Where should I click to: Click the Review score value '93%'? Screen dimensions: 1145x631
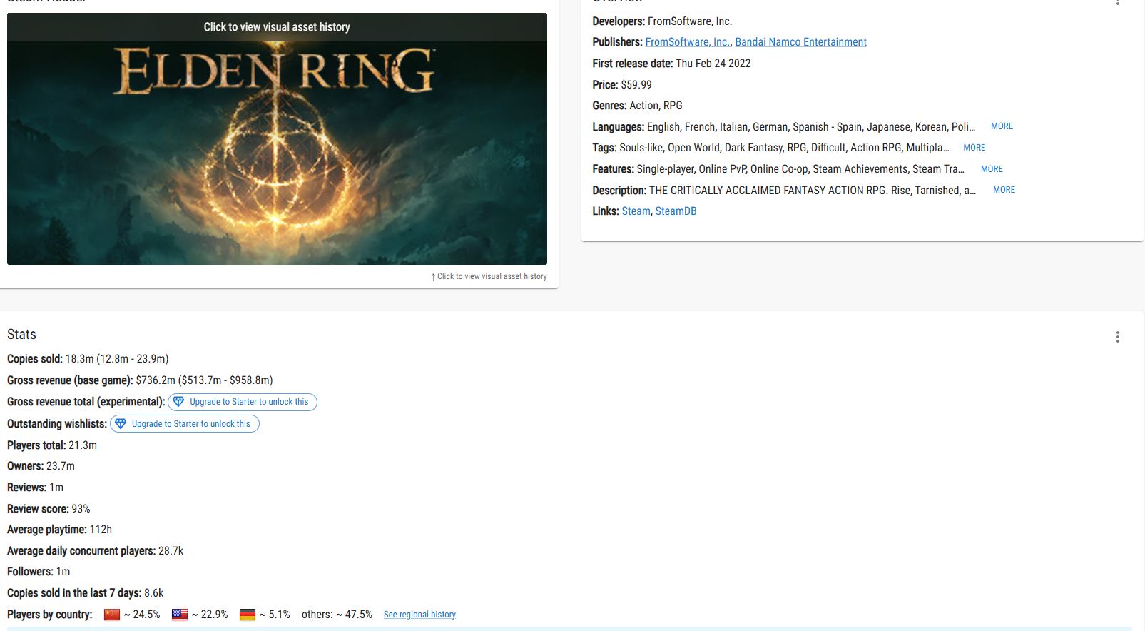tap(81, 509)
